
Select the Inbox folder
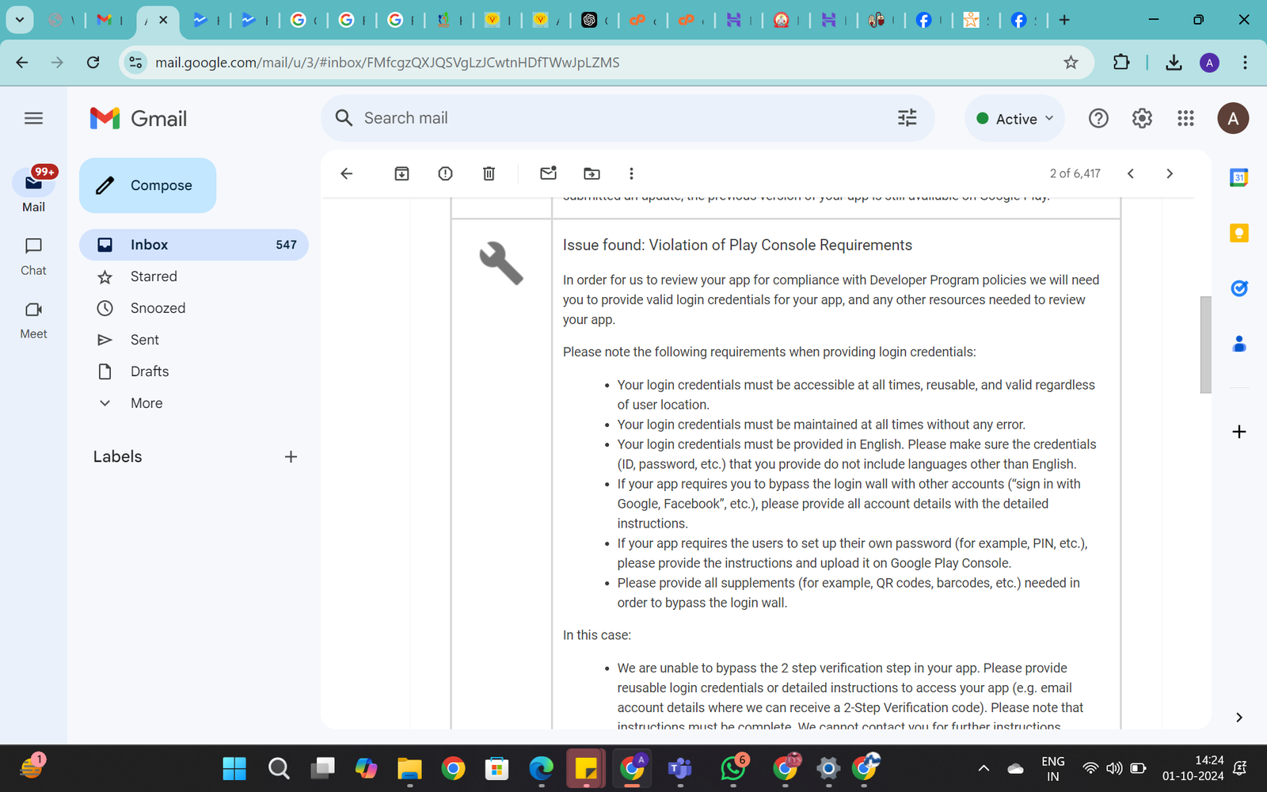click(x=193, y=245)
